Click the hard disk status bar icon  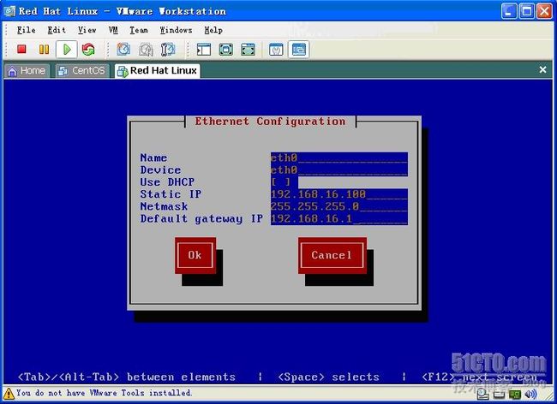[x=482, y=394]
